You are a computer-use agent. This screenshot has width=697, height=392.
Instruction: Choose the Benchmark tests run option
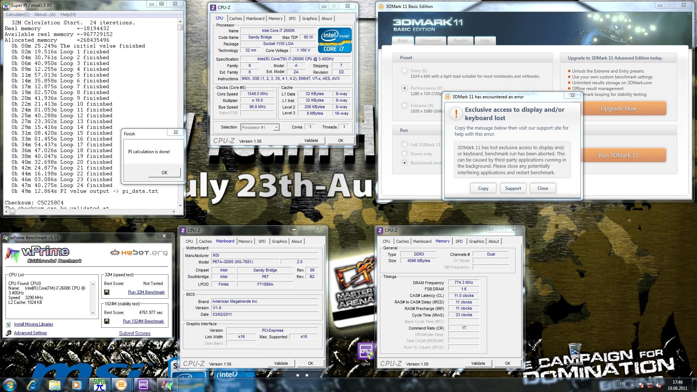(x=404, y=163)
